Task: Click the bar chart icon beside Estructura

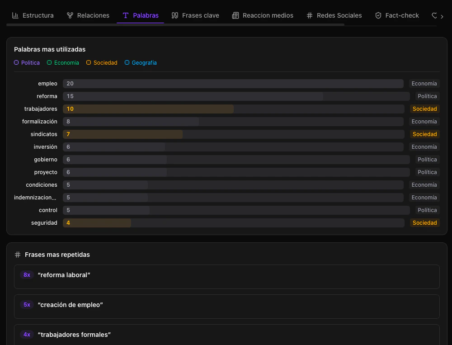Action: (x=15, y=15)
